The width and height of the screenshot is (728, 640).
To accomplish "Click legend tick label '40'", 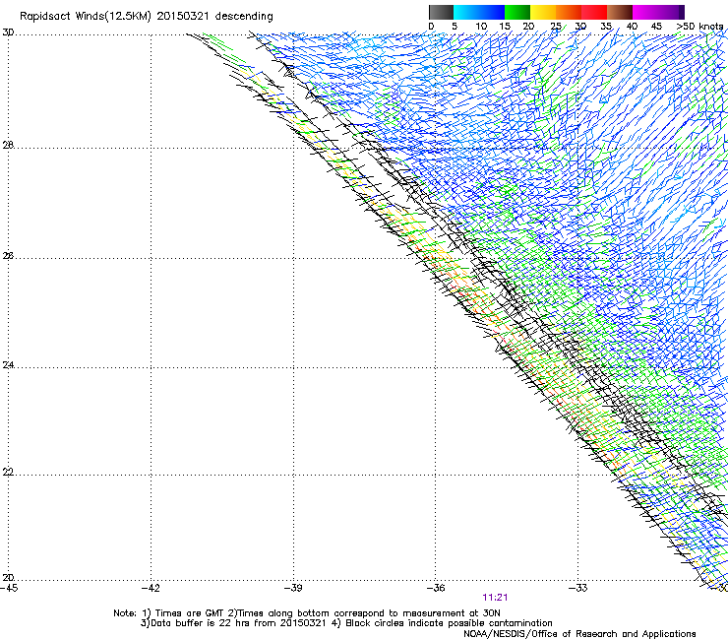I will coord(632,27).
